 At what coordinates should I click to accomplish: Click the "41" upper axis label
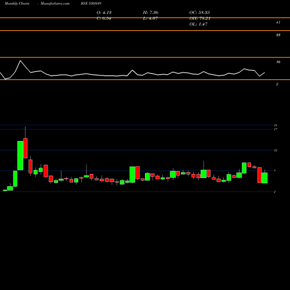pyautogui.click(x=278, y=23)
